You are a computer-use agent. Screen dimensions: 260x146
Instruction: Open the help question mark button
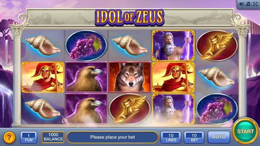point(9,137)
